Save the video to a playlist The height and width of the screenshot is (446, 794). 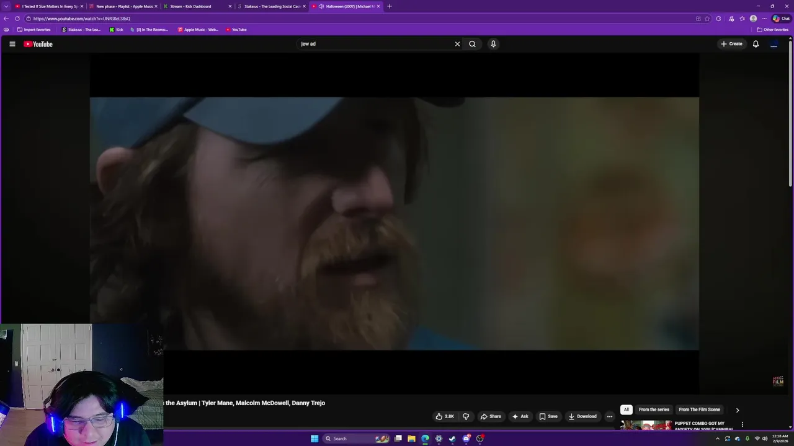click(x=548, y=416)
